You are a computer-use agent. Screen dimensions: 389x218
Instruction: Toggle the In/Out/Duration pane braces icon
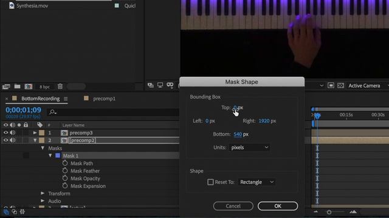tap(22, 212)
